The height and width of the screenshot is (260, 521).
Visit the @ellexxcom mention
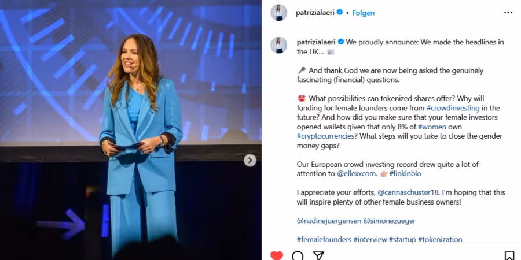point(356,173)
